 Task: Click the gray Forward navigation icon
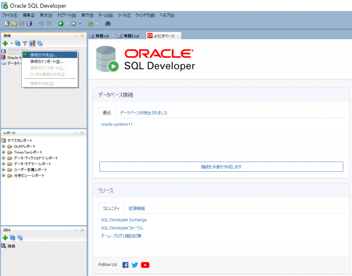pos(74,23)
